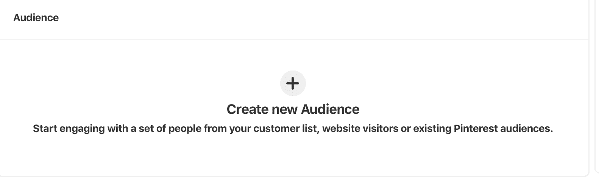Click the Create new Audience heading
This screenshot has width=599, height=184.
pyautogui.click(x=293, y=109)
